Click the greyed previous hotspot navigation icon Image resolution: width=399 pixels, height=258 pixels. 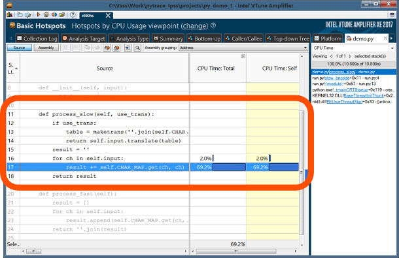pyautogui.click(x=88, y=48)
